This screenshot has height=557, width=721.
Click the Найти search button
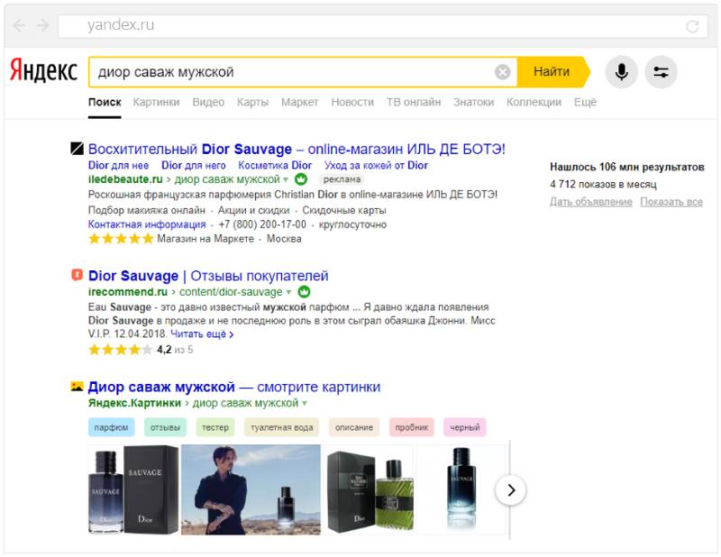(x=552, y=72)
